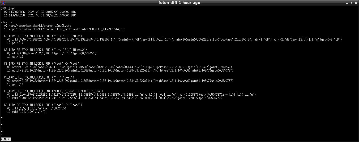Click the ETMX_IM_LOCK_L_FM4 filter header
The image size is (359, 142).
[x=53, y=91]
